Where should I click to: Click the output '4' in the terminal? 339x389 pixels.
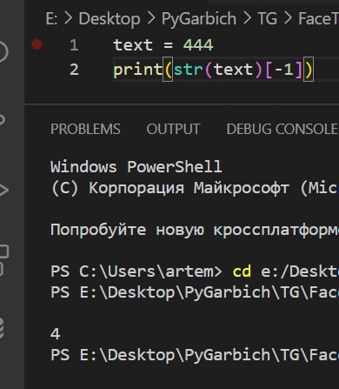(55, 334)
